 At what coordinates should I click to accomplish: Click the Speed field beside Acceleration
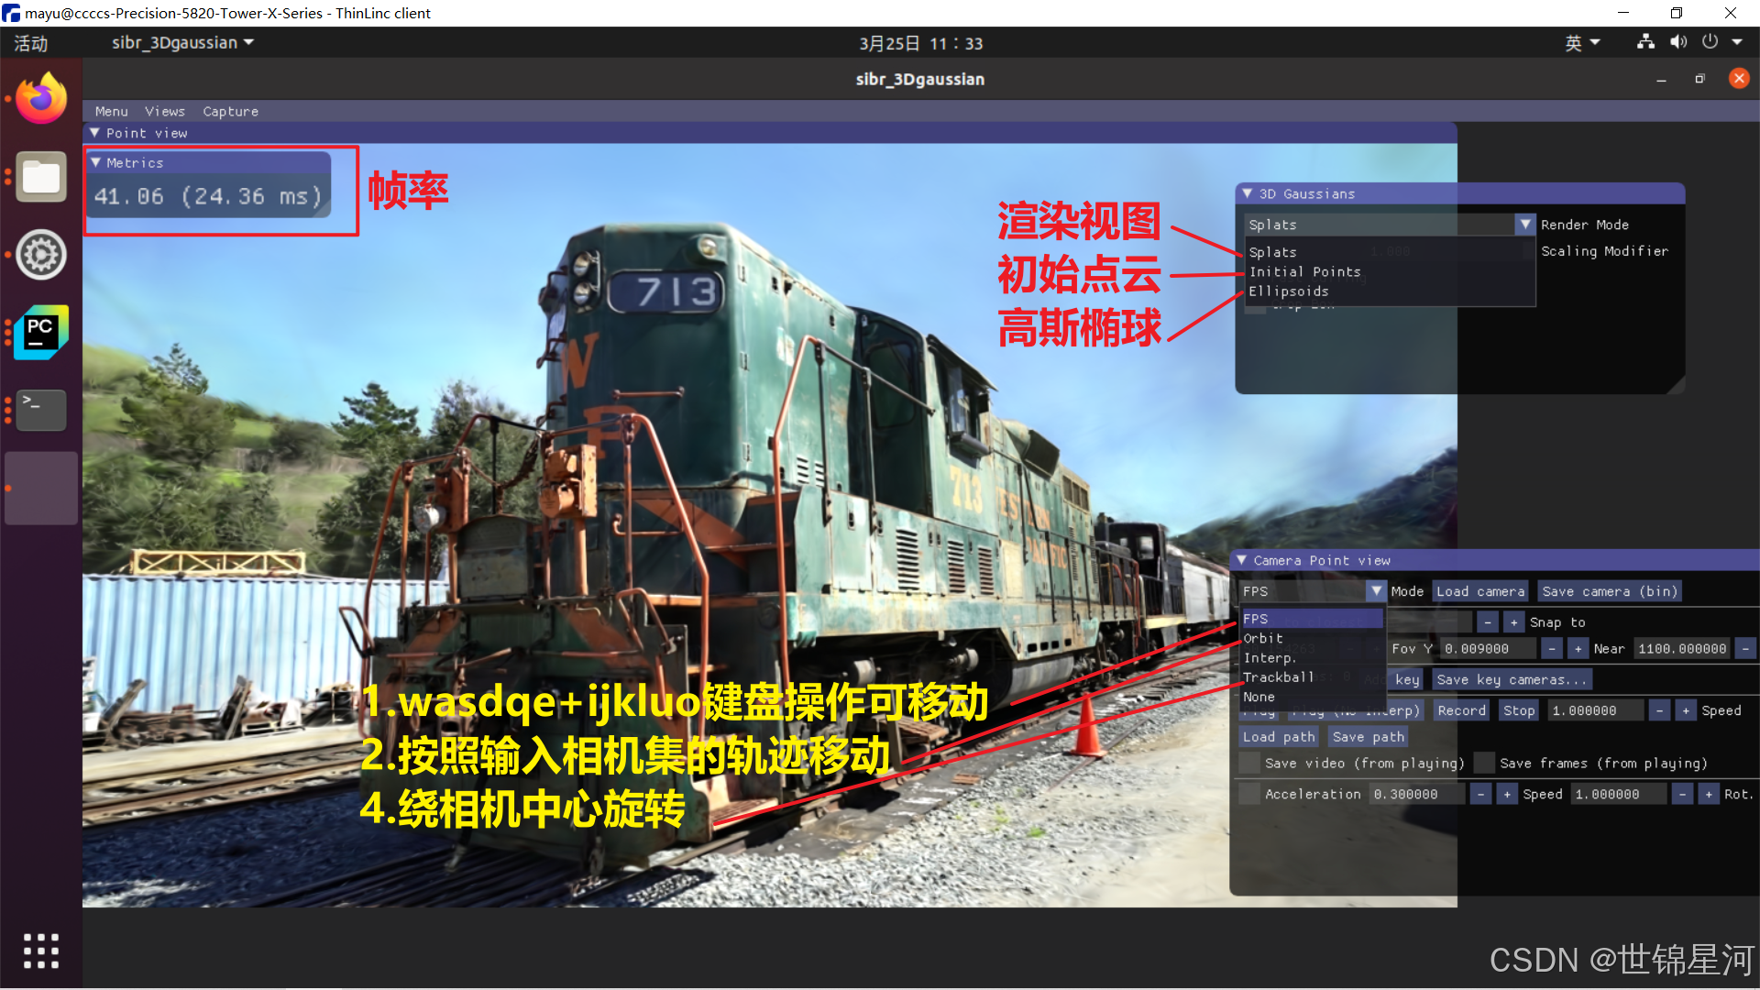tap(1619, 794)
